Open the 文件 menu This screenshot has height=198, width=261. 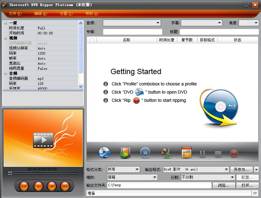(x=15, y=14)
